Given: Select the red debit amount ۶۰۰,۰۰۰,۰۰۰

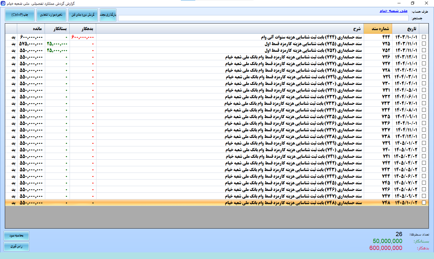Looking at the screenshot, I should 83,37.
